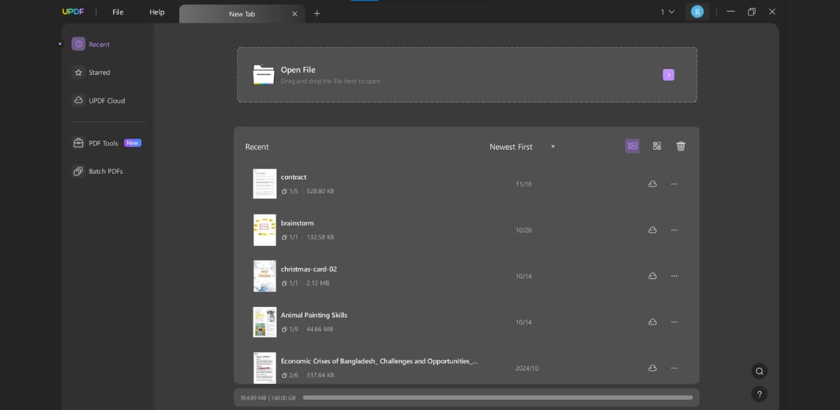This screenshot has width=840, height=410.
Task: Switch recent files to grid view
Action: click(x=656, y=146)
